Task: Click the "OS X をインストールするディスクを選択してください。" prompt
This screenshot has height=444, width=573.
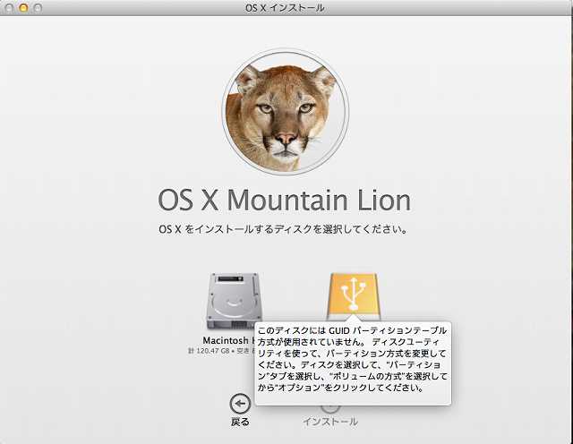Action: point(283,229)
